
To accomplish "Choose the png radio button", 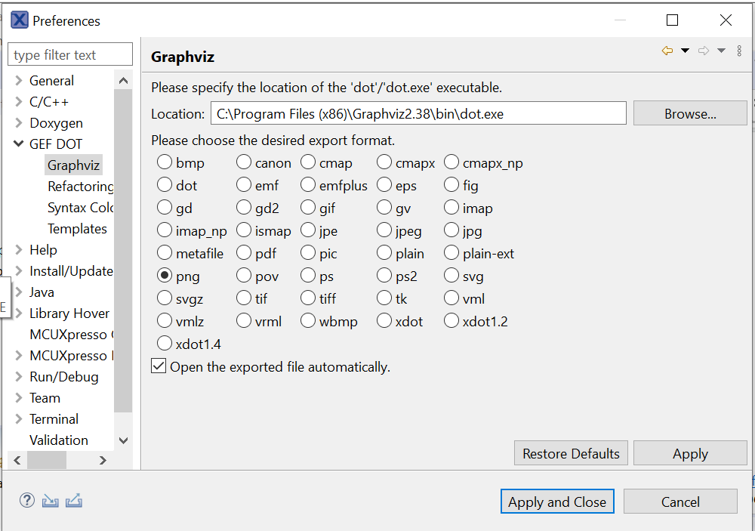I will point(165,276).
